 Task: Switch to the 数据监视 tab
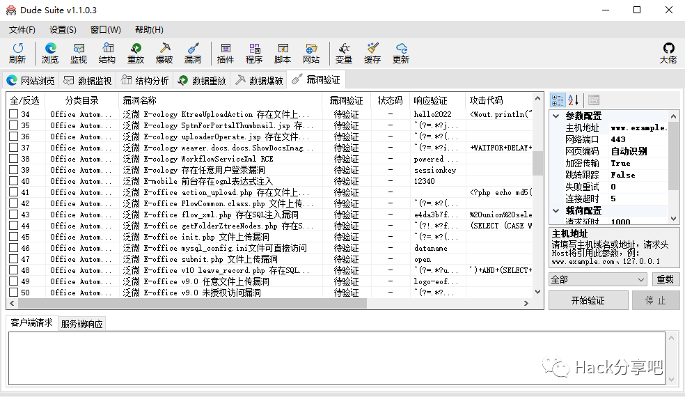click(88, 81)
